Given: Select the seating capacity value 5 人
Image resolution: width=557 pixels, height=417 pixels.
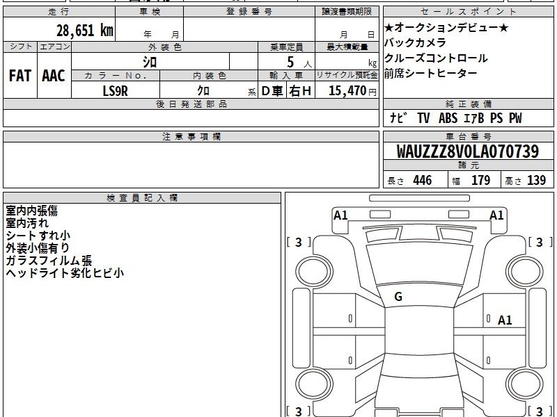Looking at the screenshot, I should (299, 63).
